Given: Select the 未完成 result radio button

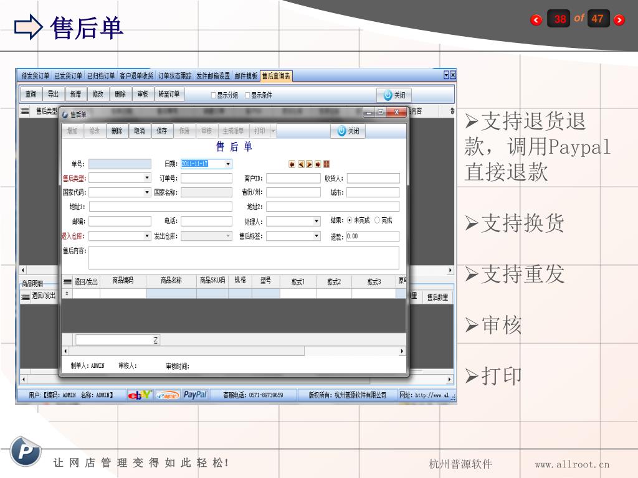Looking at the screenshot, I should click(x=350, y=220).
